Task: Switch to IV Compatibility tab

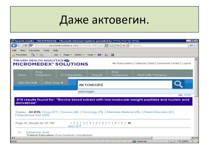Action: [x=72, y=73]
